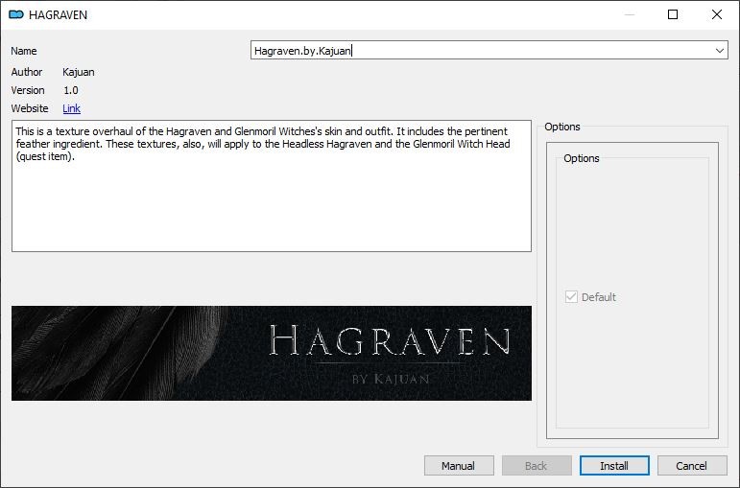The image size is (740, 488).
Task: Click the Manual button
Action: (459, 466)
